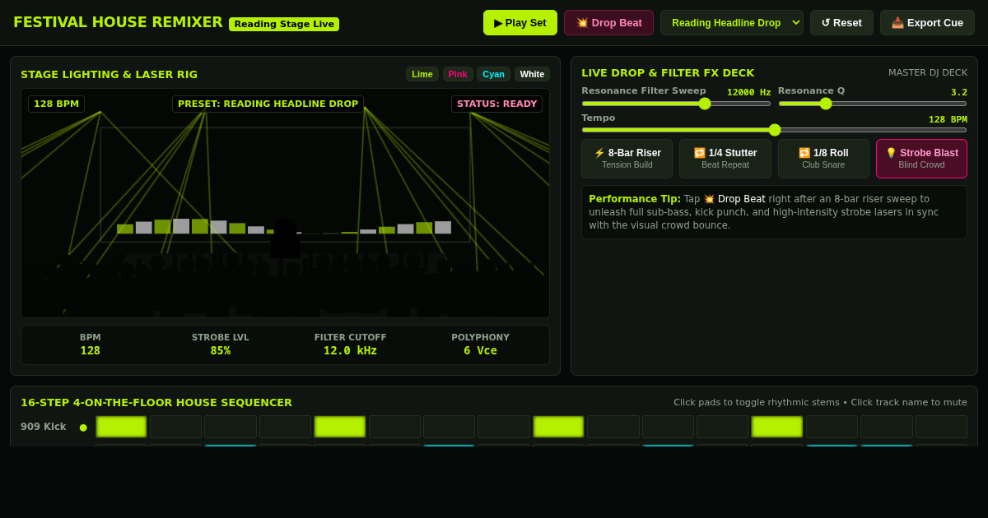
Task: Click the 16-Step House Sequencer heading
Action: point(156,402)
